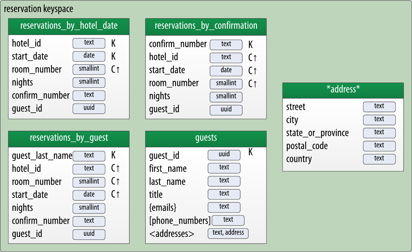412x252 pixels.
Task: Click start_date in reservations_by_guest table
Action: point(30,195)
